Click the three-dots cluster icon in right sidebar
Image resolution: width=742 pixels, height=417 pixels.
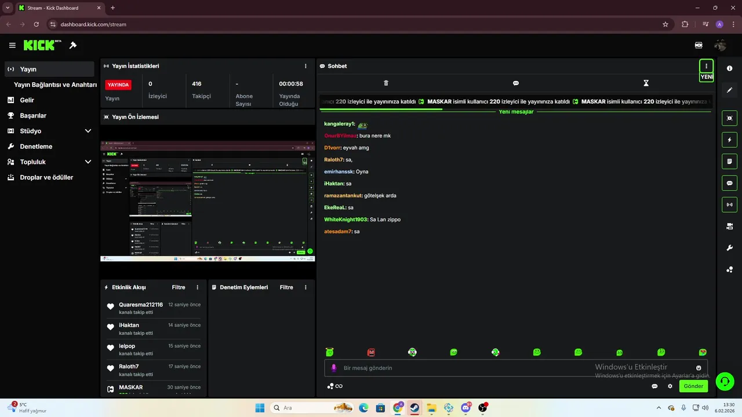point(730,269)
